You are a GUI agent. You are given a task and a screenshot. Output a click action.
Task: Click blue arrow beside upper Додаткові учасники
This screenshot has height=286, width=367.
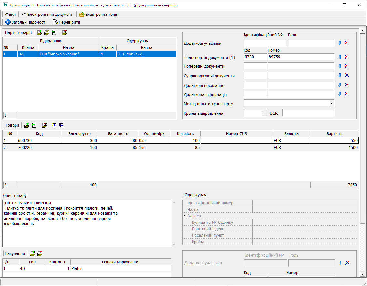tap(340, 43)
